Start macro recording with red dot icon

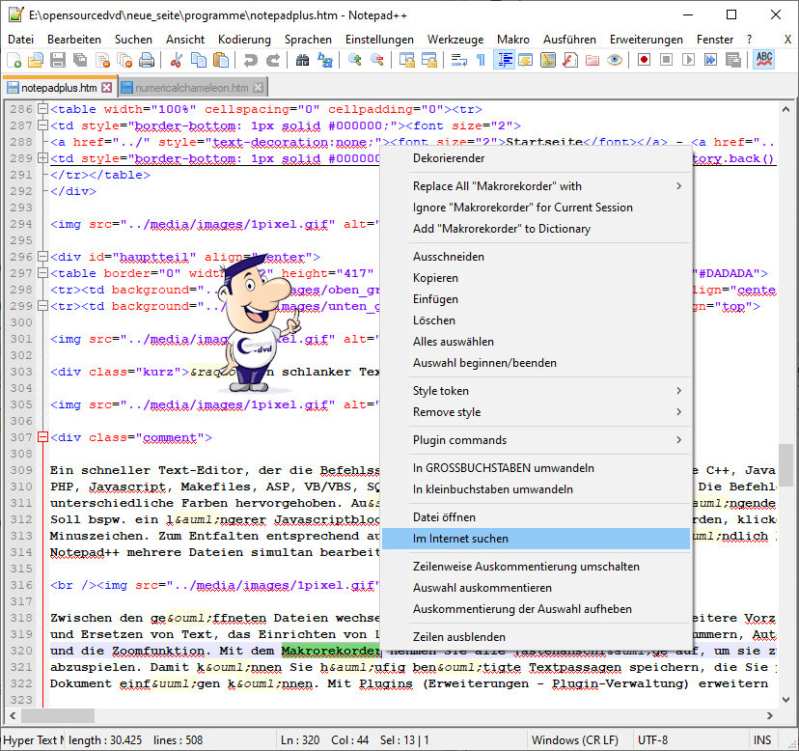click(x=644, y=60)
